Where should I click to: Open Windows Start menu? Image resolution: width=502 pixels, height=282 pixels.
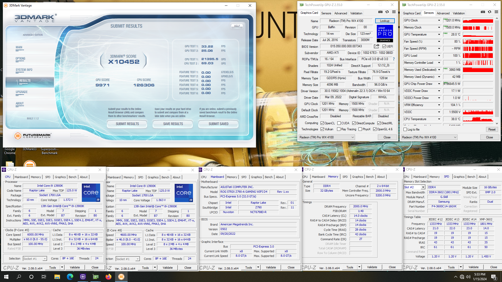6,277
